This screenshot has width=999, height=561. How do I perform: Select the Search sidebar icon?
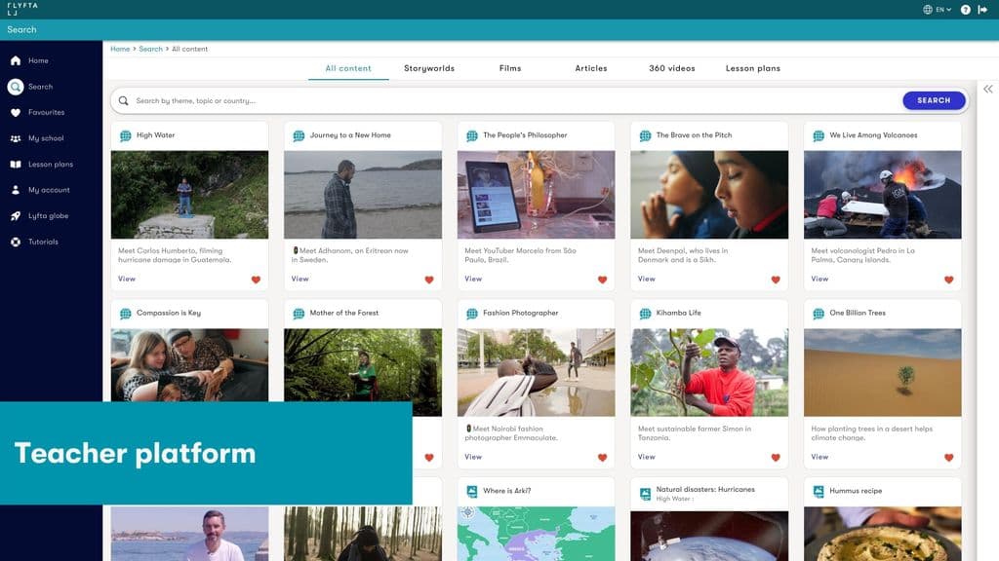pos(16,87)
